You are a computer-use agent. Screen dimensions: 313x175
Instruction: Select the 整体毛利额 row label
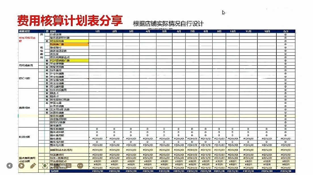point(57,142)
